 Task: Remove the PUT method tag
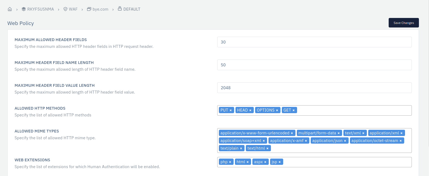[x=231, y=110]
